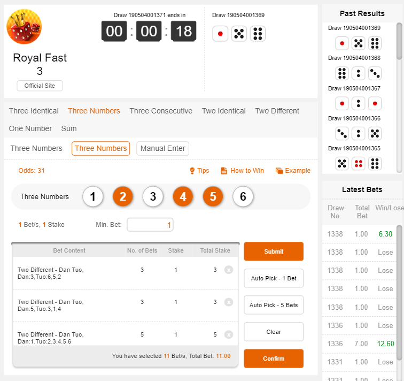Click the Past Results scrollbar
404x381 pixels.
(399, 42)
